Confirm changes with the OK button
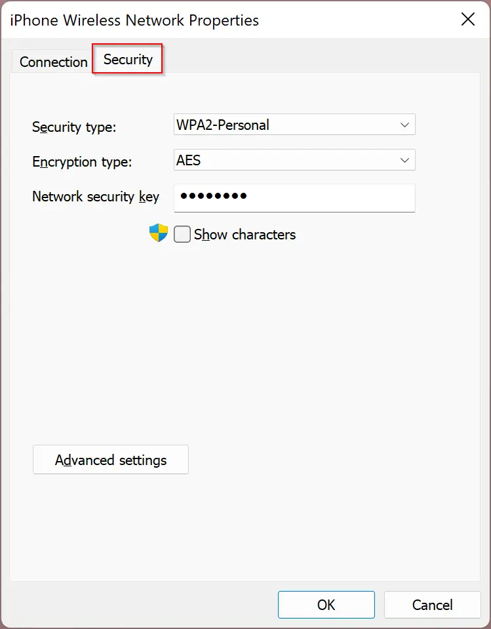Viewport: 491px width, 629px height. tap(326, 605)
